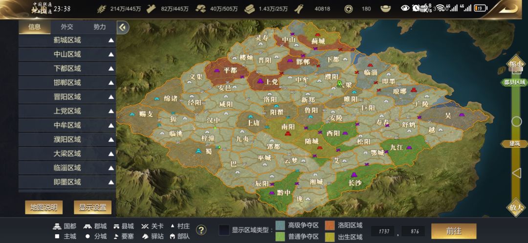Click the red capital icon at 南阳
The width and height of the screenshot is (528, 243).
click(x=288, y=134)
